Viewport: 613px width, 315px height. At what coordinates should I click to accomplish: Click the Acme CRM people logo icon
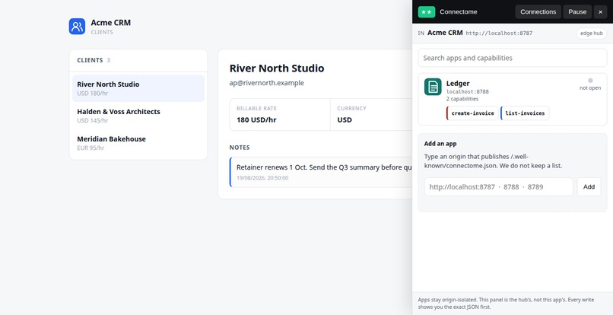click(77, 26)
